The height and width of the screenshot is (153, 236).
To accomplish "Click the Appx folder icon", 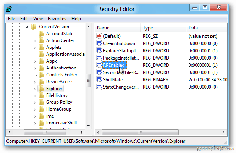I will (x=41, y=61).
